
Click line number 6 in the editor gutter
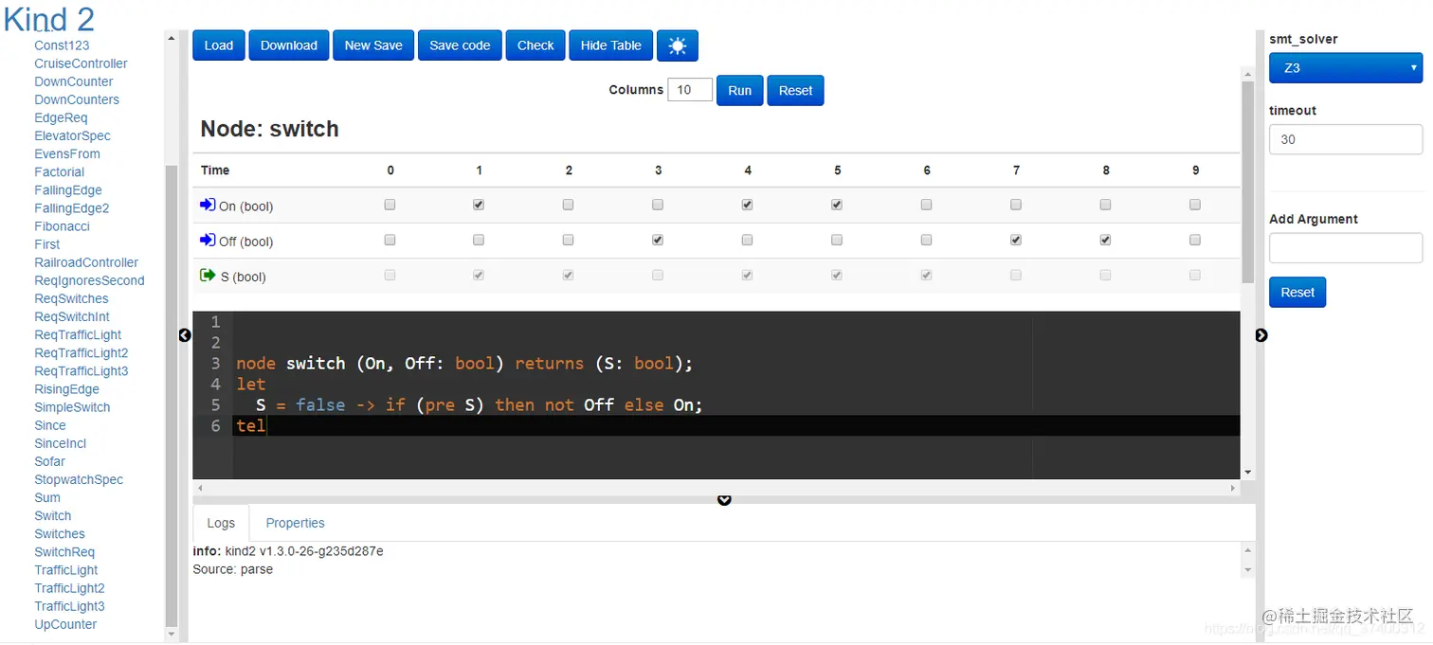pos(215,425)
